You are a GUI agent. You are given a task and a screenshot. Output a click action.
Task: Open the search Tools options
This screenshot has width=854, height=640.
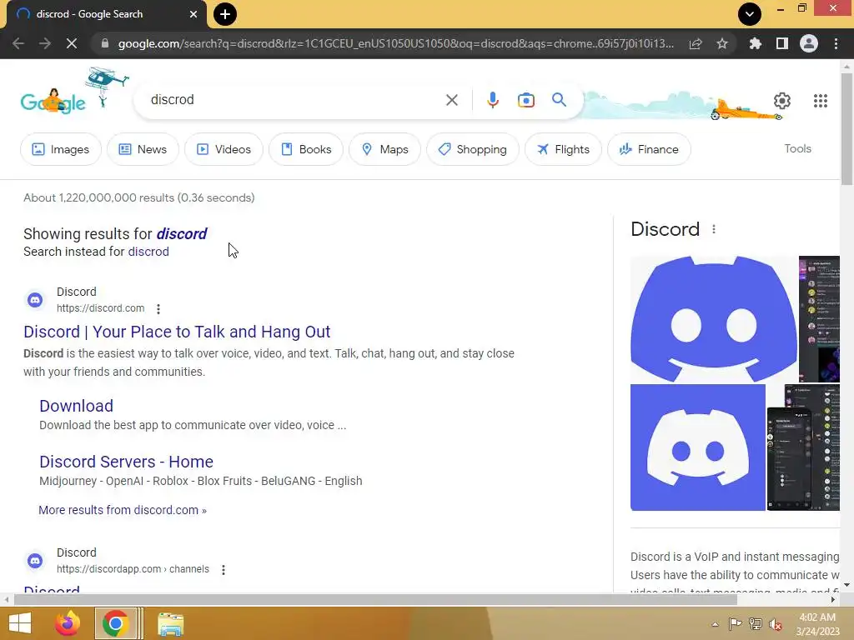(797, 148)
